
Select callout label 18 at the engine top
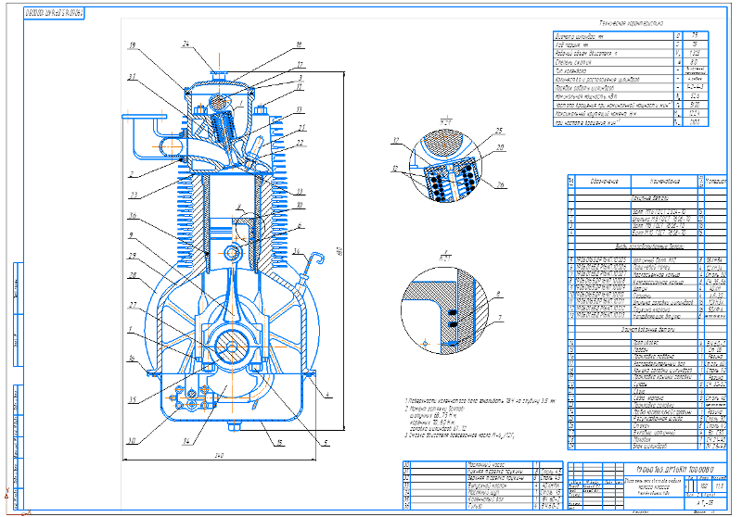click(299, 44)
